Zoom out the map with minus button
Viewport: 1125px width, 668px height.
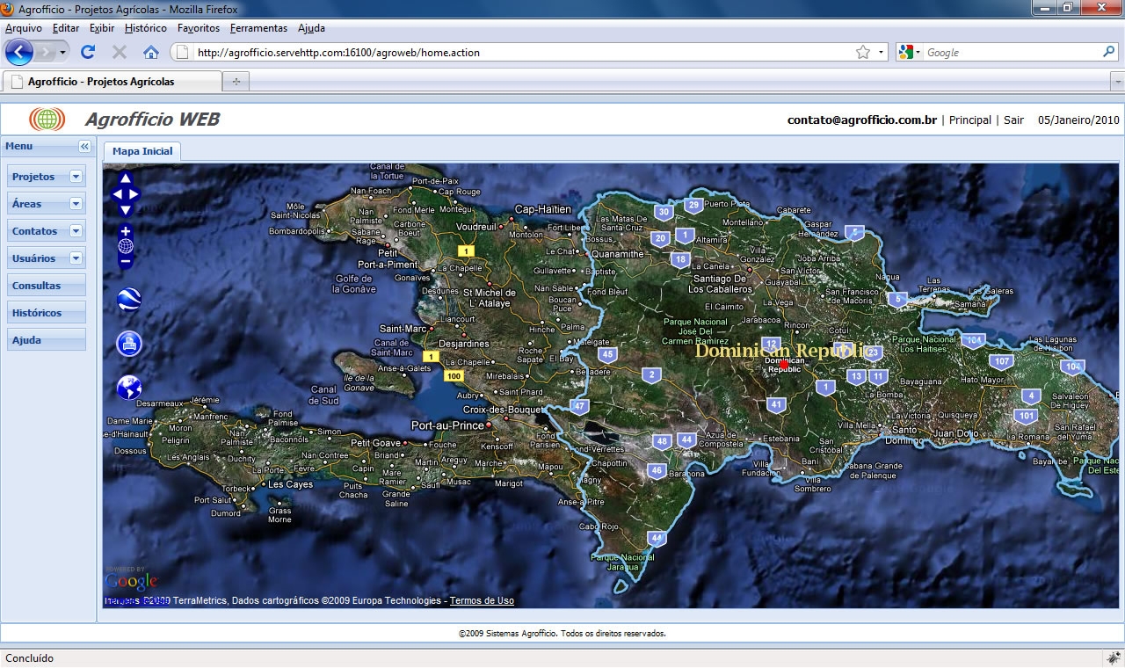tap(126, 261)
